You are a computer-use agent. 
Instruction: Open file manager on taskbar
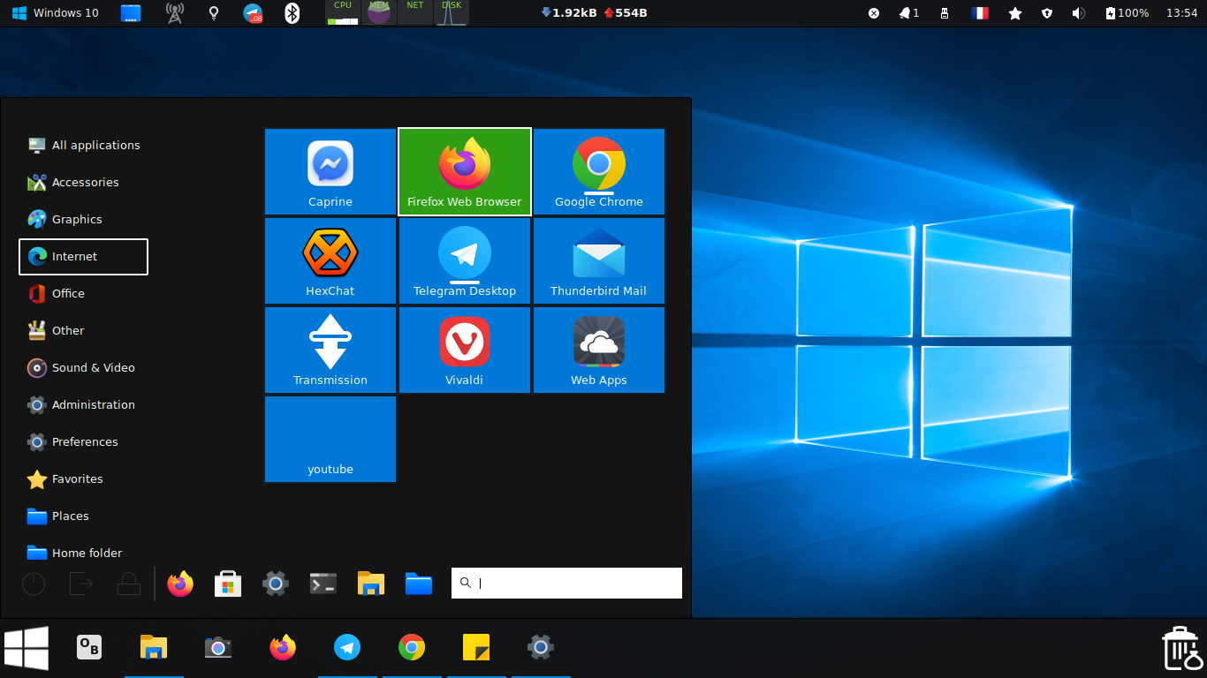pos(154,647)
